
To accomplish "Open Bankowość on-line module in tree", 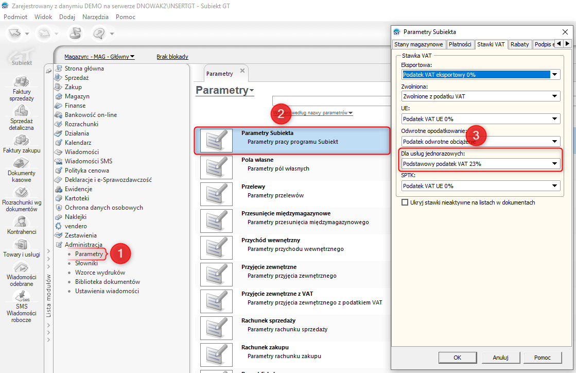I will pyautogui.click(x=91, y=115).
